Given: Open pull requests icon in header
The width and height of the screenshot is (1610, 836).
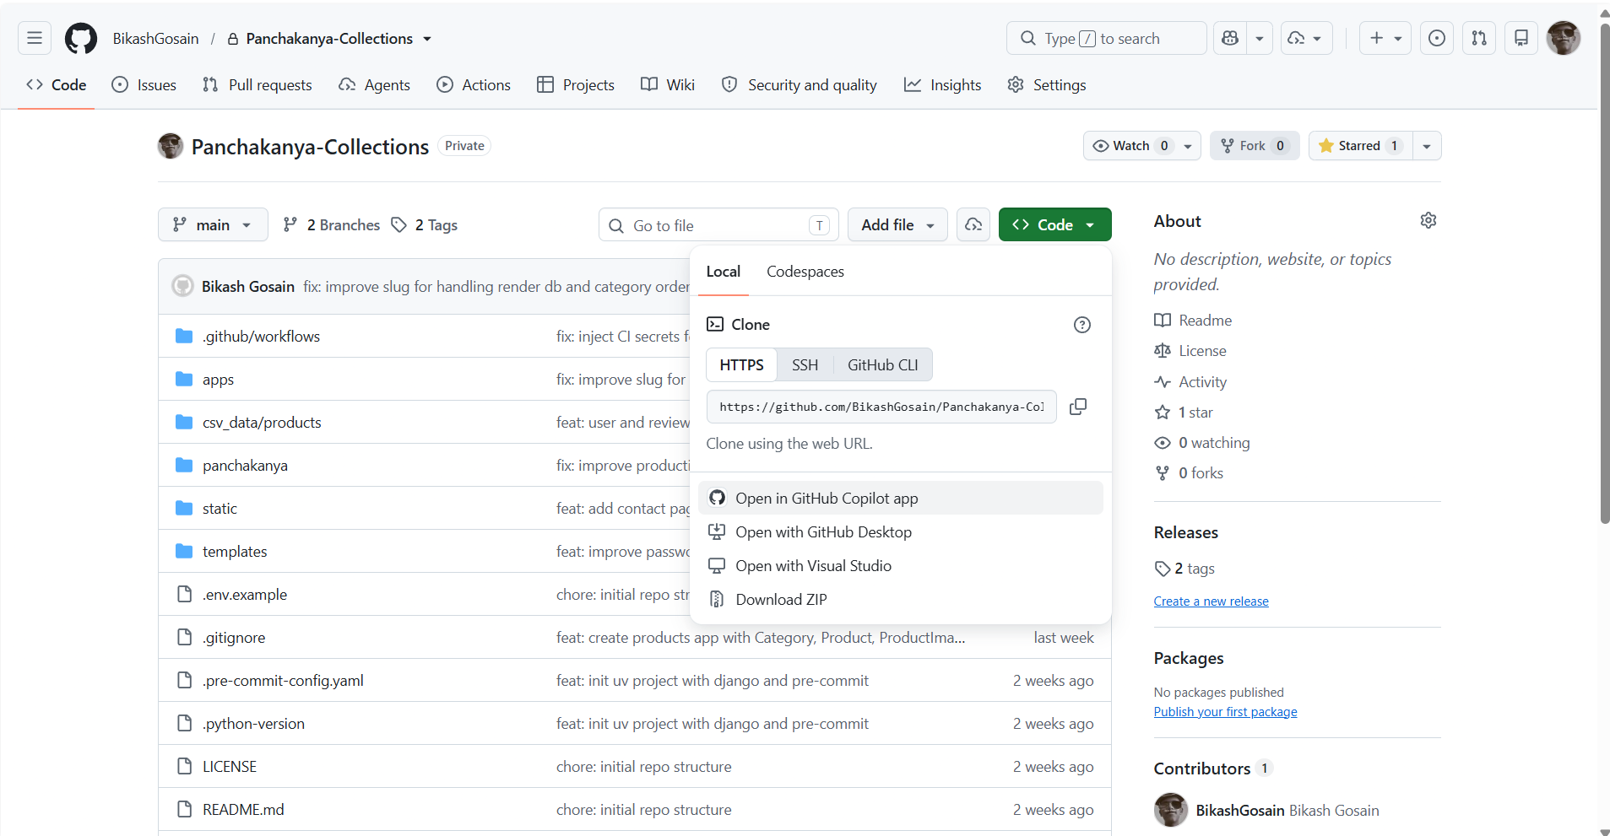Looking at the screenshot, I should click(x=1479, y=38).
